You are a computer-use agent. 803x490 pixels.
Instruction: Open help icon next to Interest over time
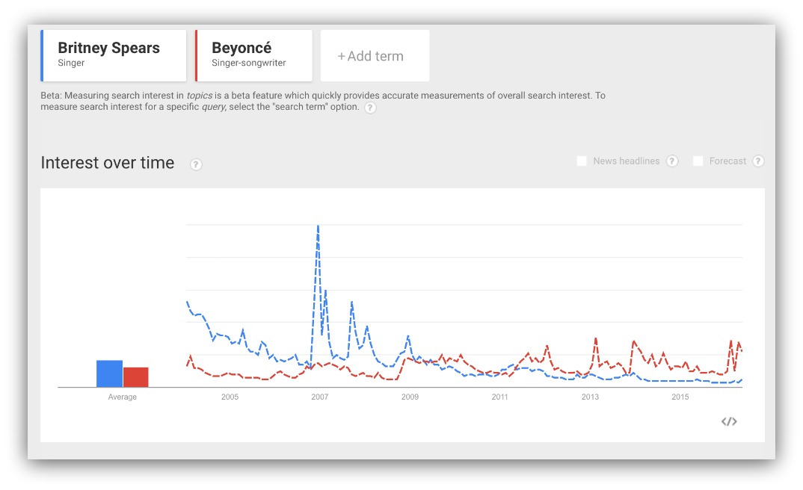point(196,164)
